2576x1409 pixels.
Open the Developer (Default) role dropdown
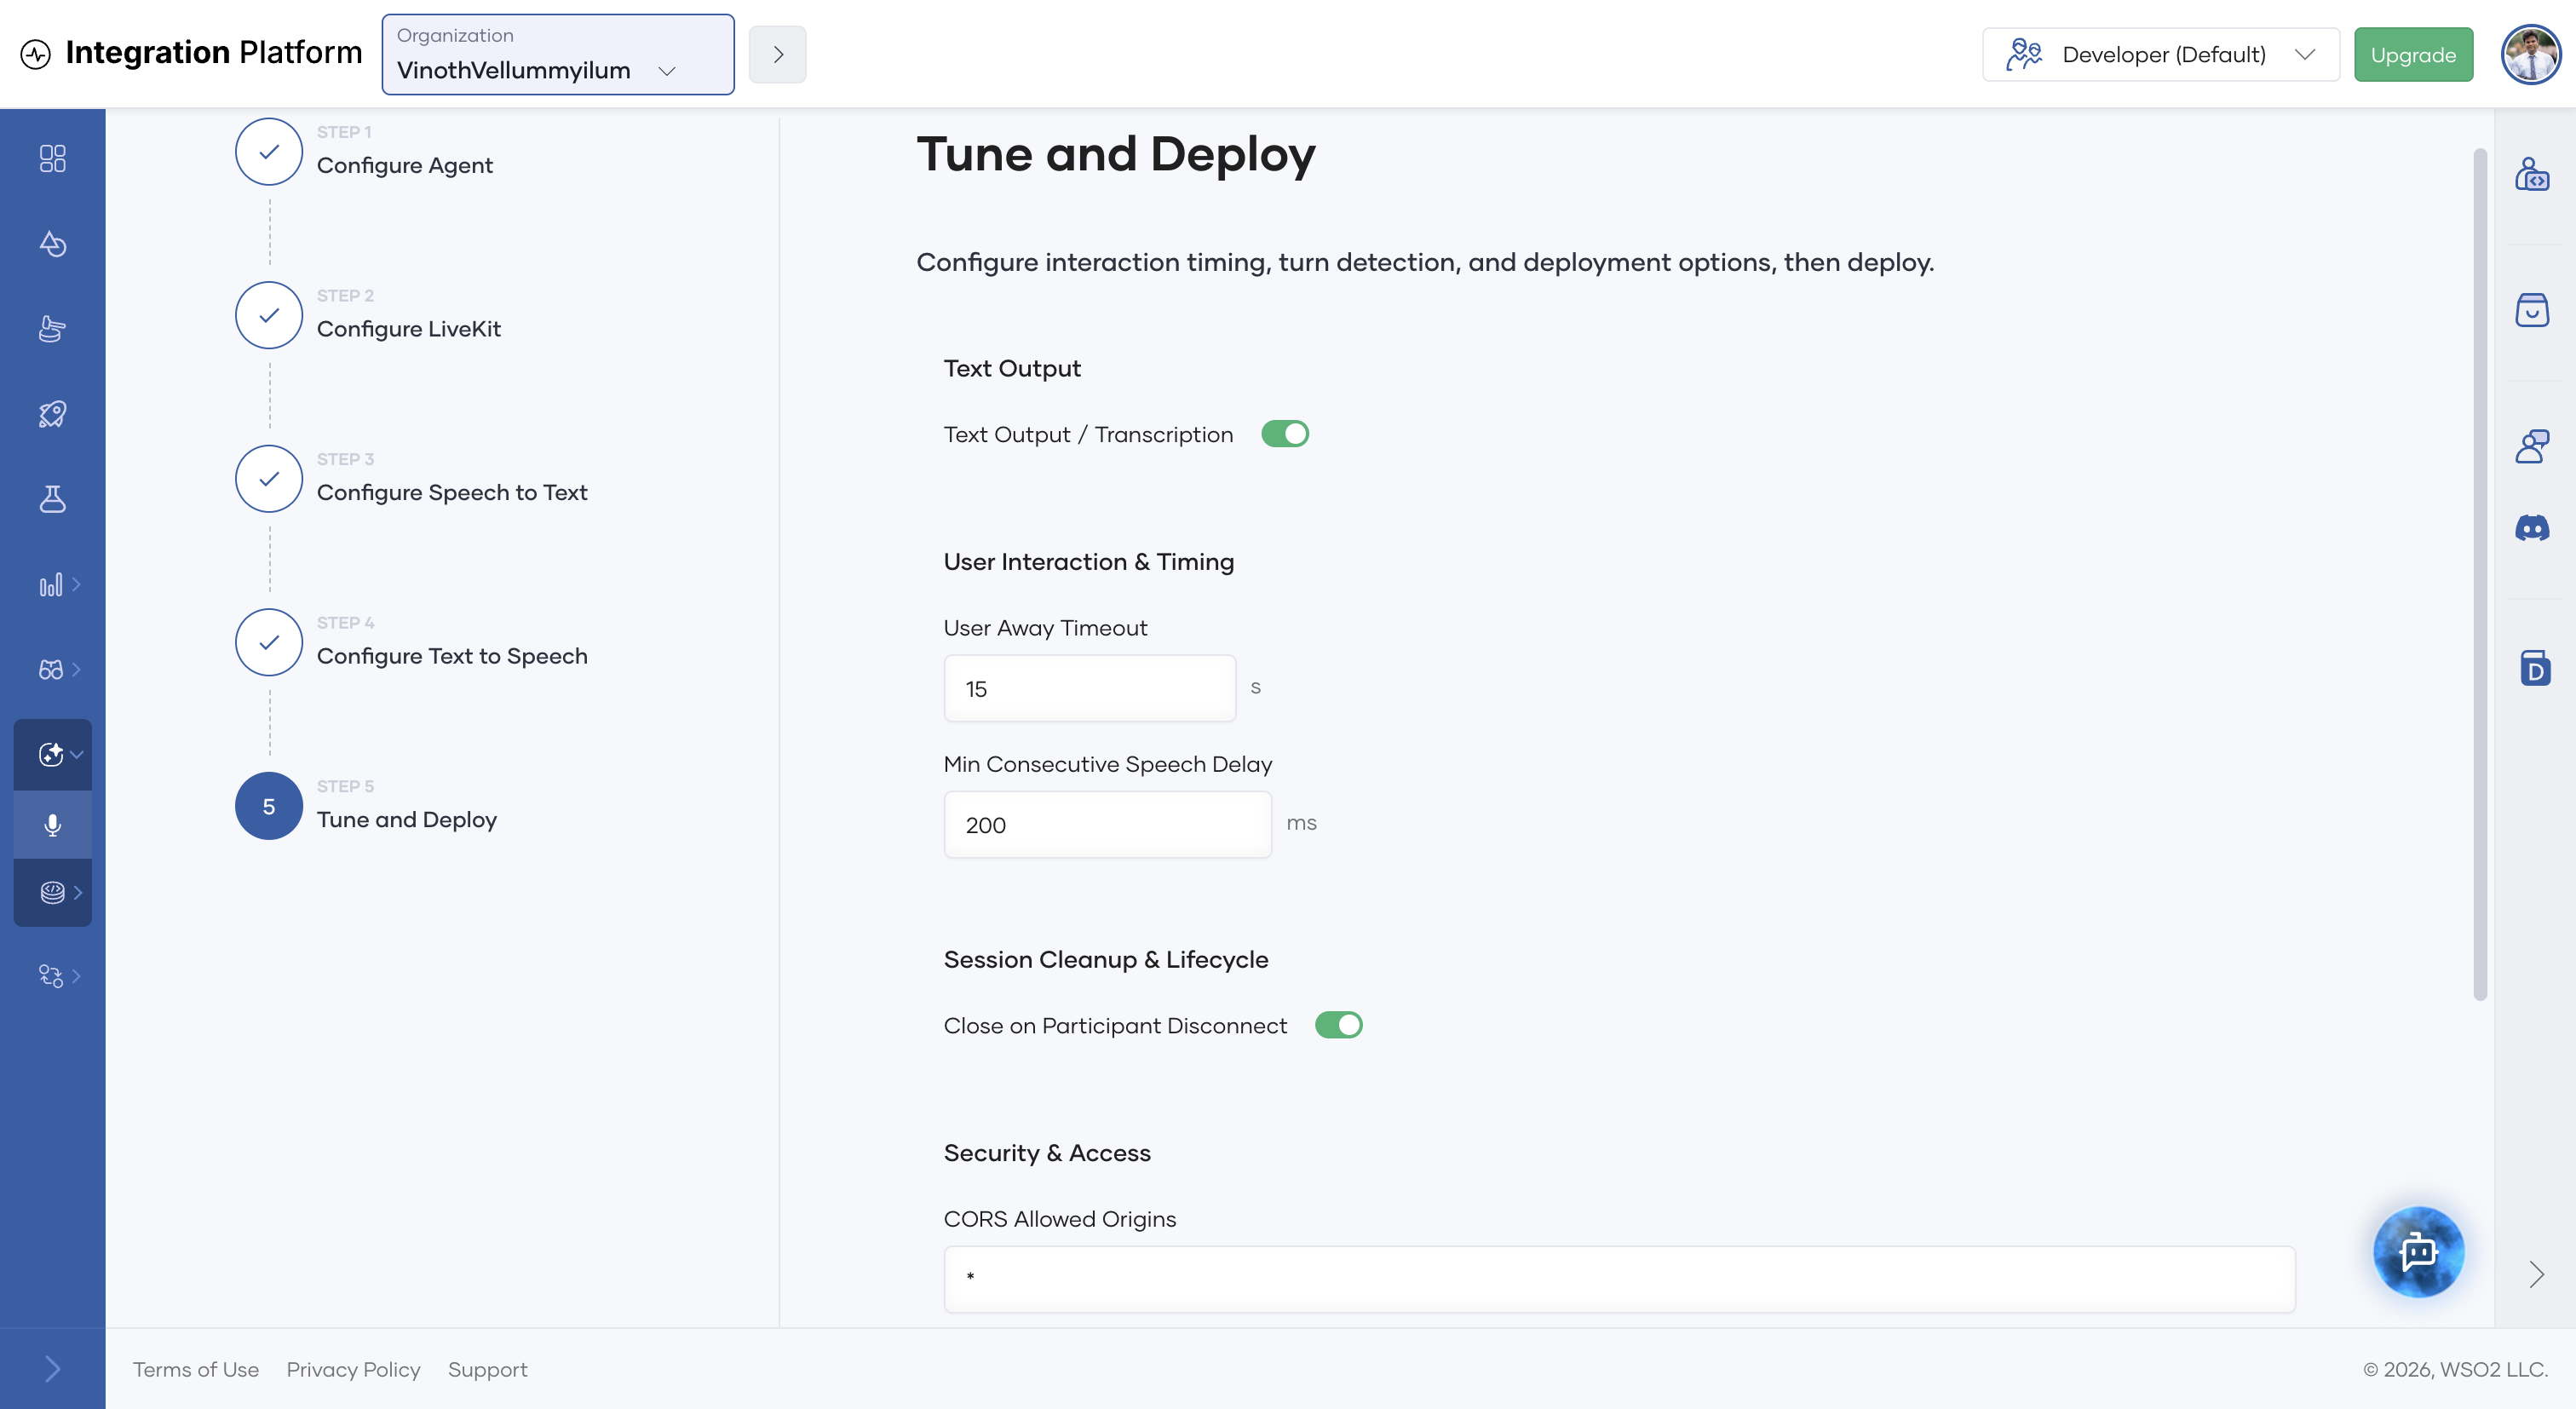coord(2160,55)
